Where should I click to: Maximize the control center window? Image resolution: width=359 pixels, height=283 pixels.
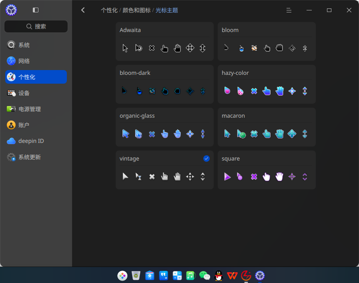click(x=329, y=10)
